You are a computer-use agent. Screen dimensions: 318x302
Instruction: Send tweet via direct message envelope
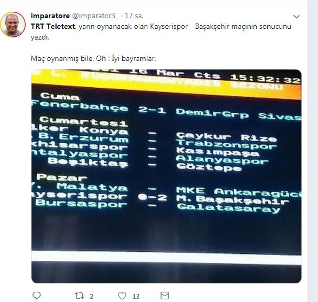click(x=165, y=296)
